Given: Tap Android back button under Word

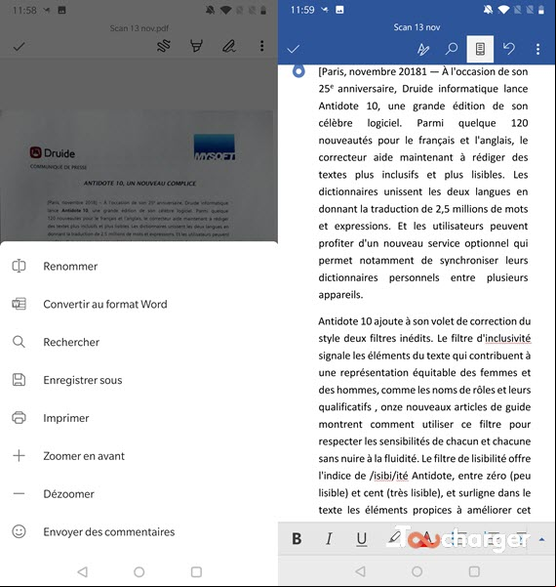Looking at the screenshot, I should tap(360, 571).
